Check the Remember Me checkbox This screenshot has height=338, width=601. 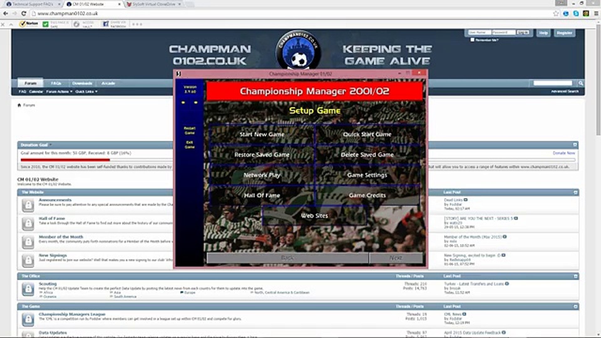472,40
